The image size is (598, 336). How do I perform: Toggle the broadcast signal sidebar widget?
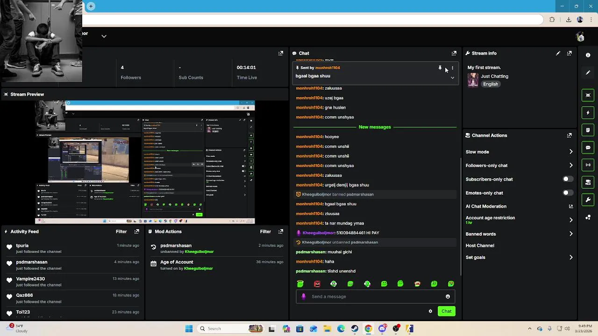click(x=588, y=165)
